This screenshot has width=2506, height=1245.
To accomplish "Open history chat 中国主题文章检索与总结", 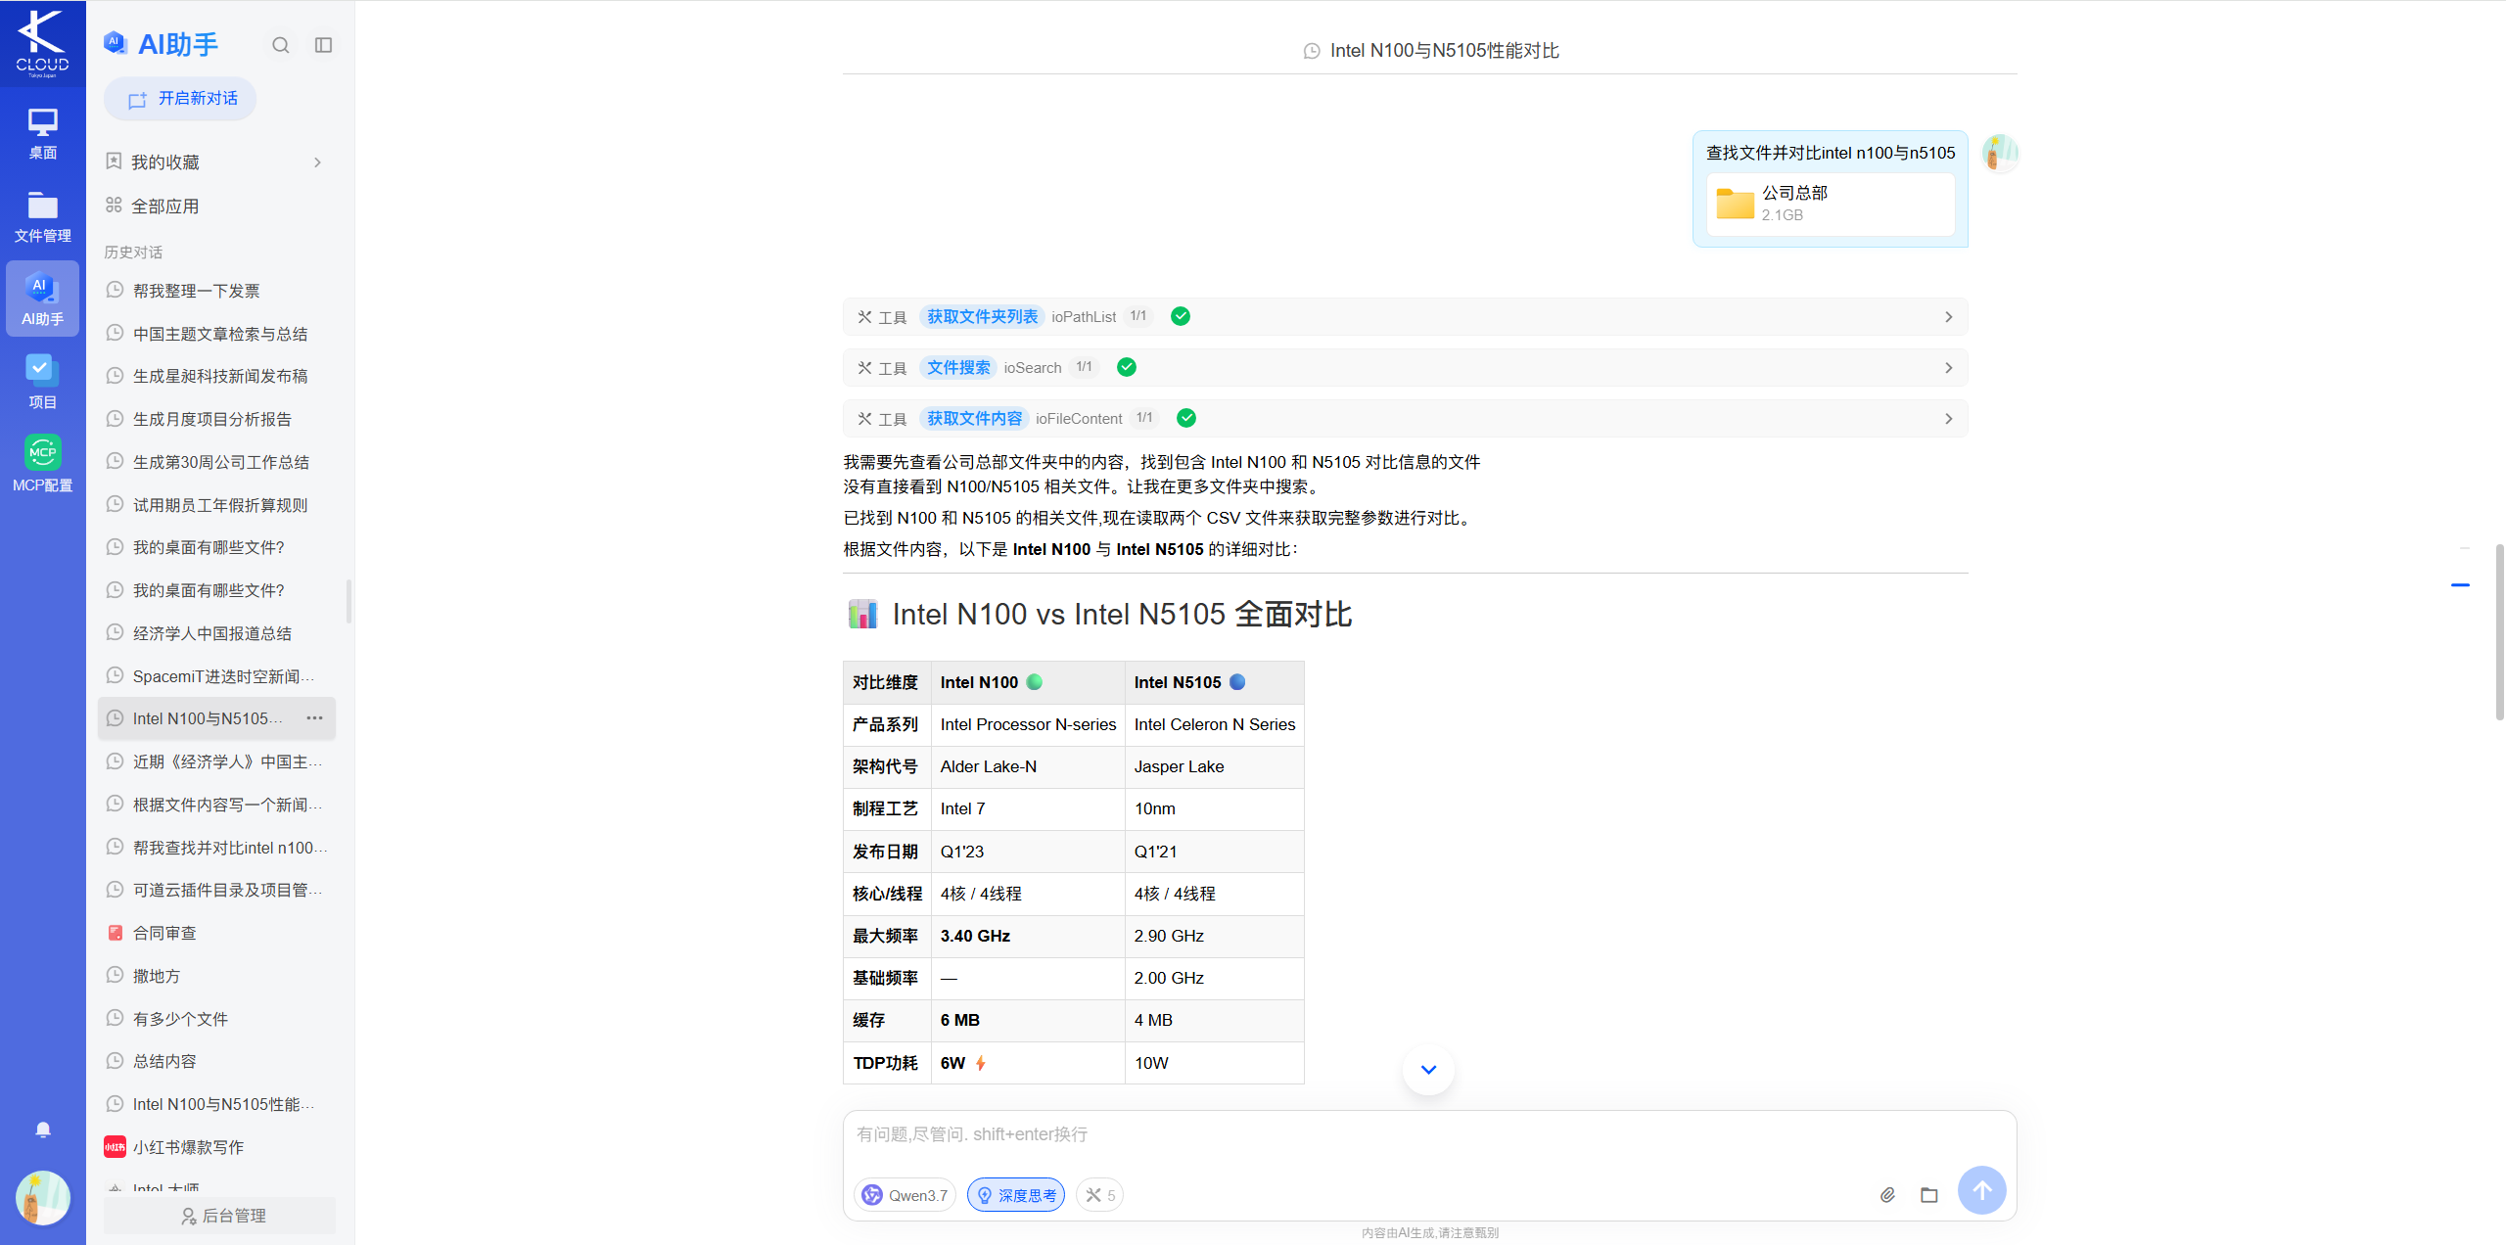I will point(216,334).
